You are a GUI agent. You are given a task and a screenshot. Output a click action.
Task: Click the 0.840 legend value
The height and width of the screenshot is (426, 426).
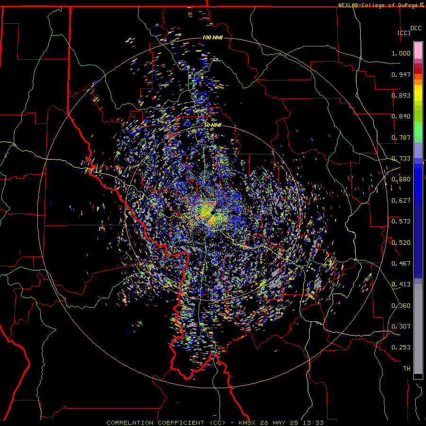(x=401, y=116)
